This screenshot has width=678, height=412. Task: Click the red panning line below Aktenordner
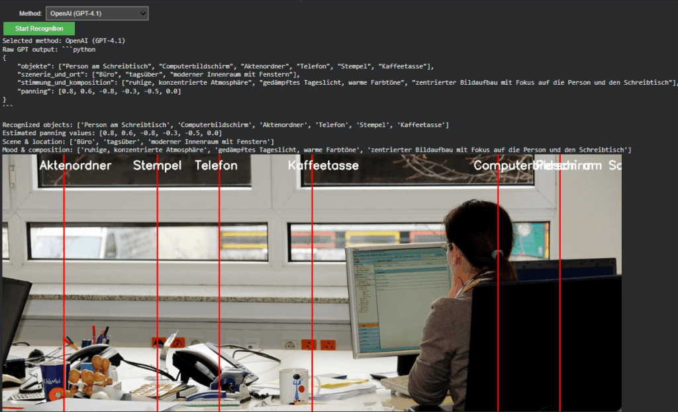click(x=64, y=278)
